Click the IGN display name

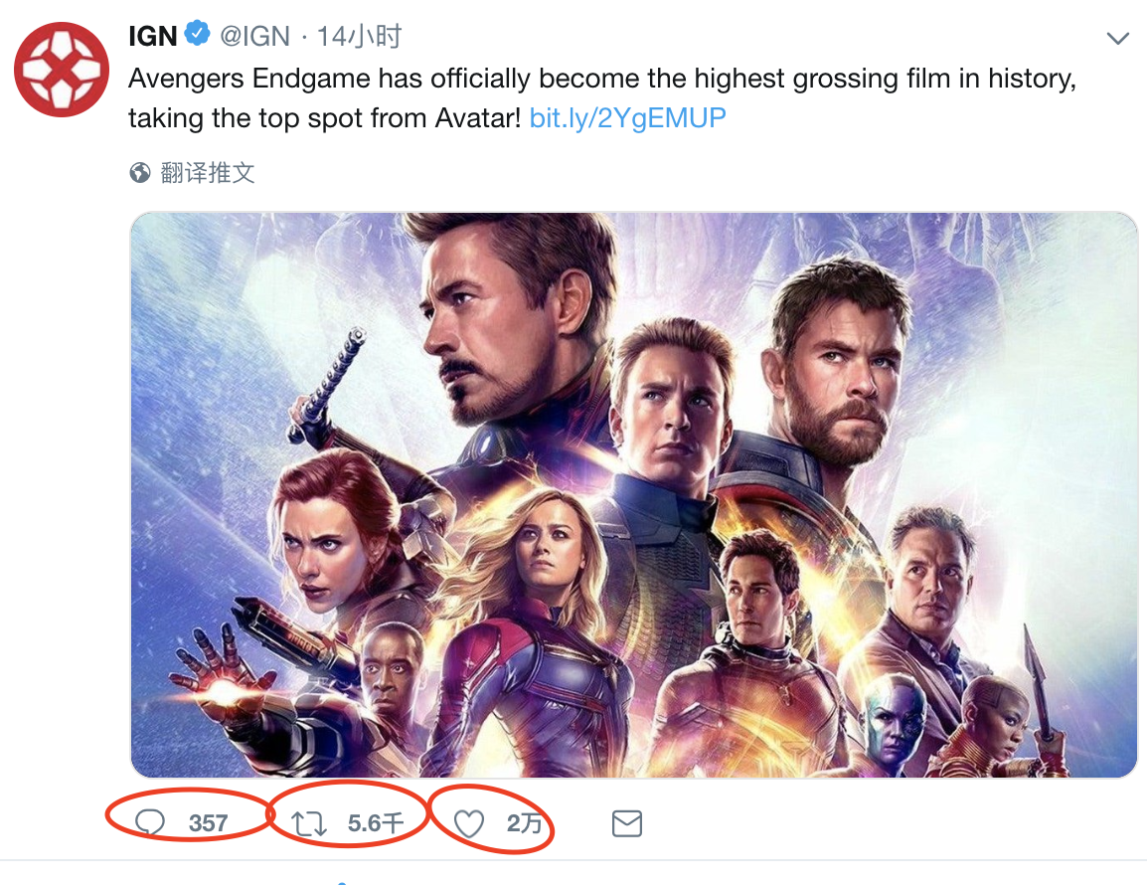(x=152, y=37)
